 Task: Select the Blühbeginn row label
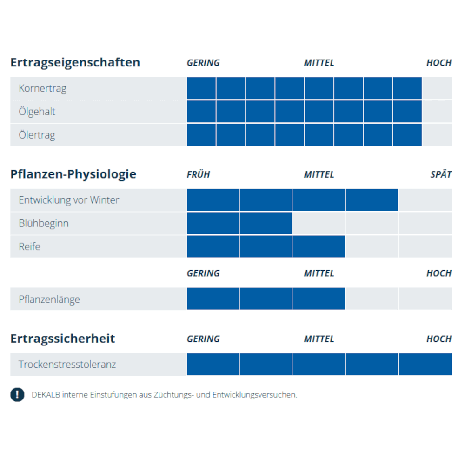[x=43, y=223]
